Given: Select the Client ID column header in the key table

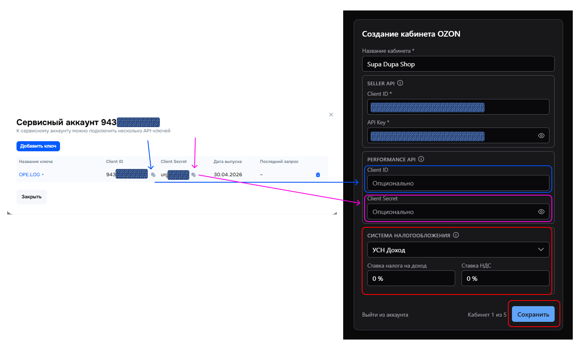Looking at the screenshot, I should (x=114, y=162).
